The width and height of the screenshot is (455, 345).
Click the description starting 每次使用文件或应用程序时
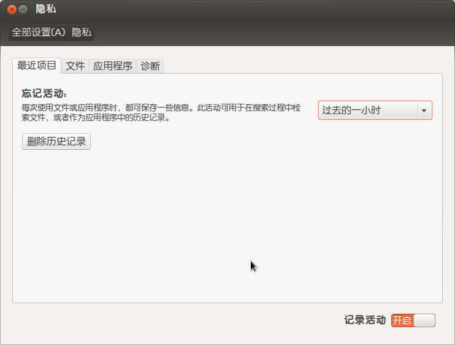tap(161, 113)
